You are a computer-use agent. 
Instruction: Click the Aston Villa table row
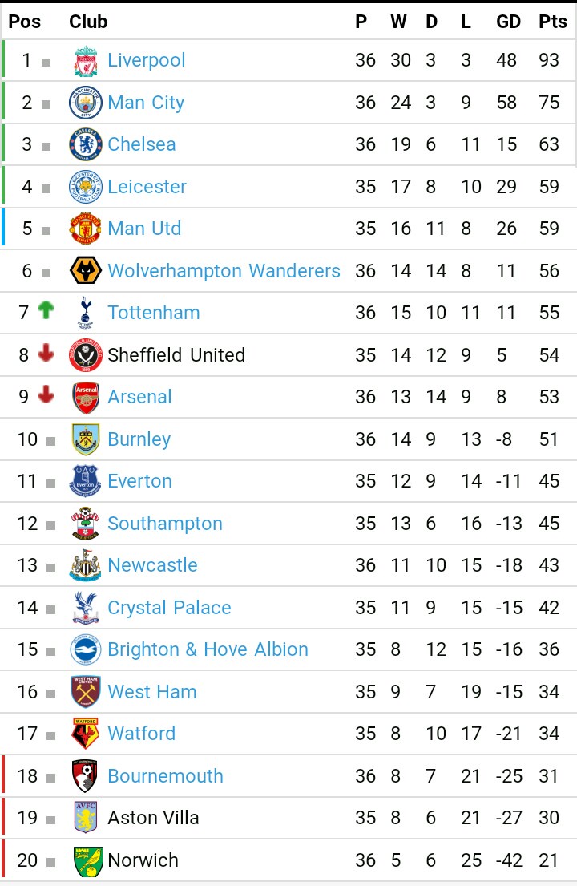tap(288, 818)
